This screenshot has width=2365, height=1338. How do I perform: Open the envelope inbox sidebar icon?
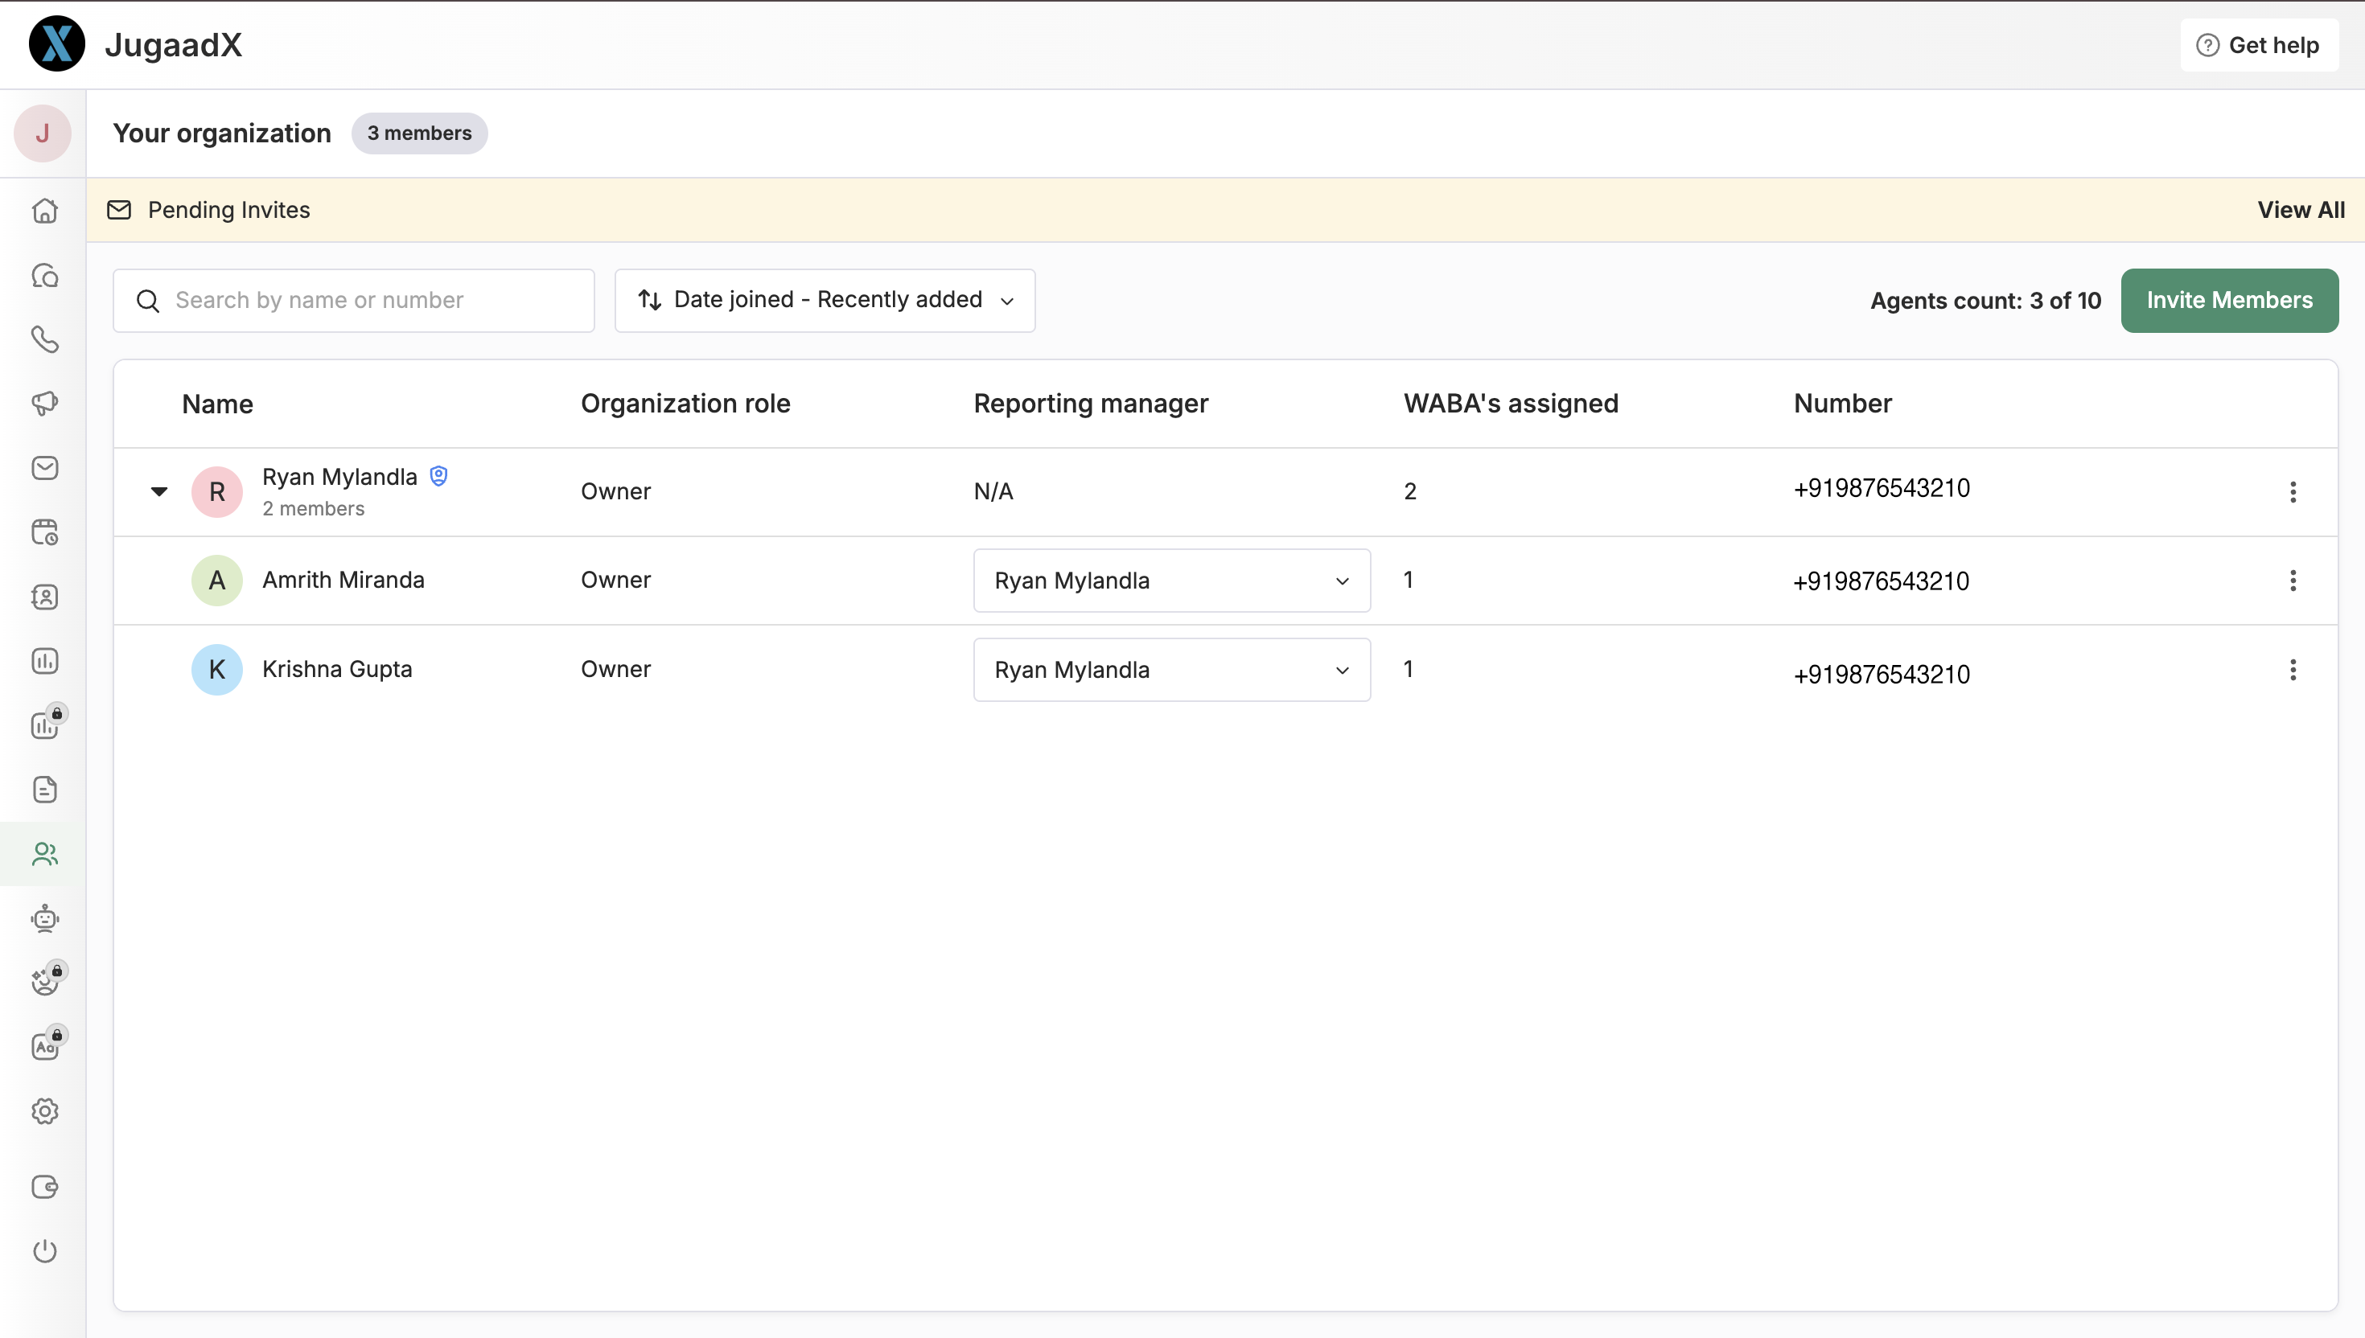(44, 468)
